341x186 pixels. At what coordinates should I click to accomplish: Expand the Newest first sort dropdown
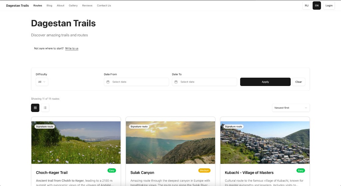click(291, 108)
